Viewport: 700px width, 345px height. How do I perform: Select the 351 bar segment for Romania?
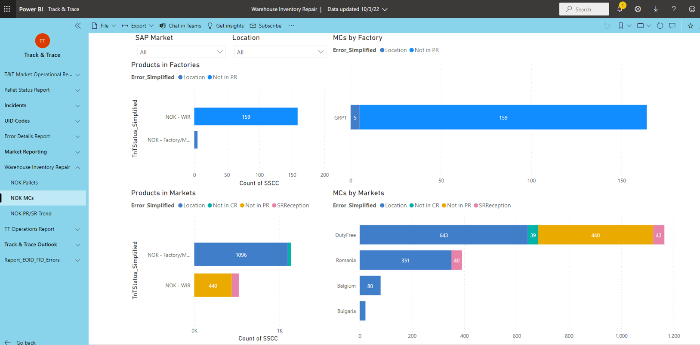[x=406, y=260]
